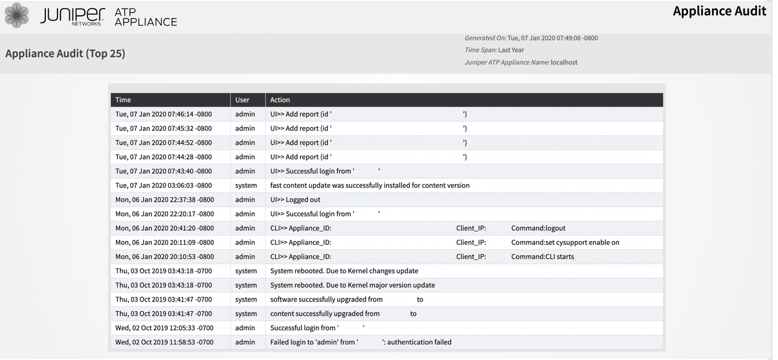Select the Action column header
The image size is (778, 360).
tap(280, 100)
